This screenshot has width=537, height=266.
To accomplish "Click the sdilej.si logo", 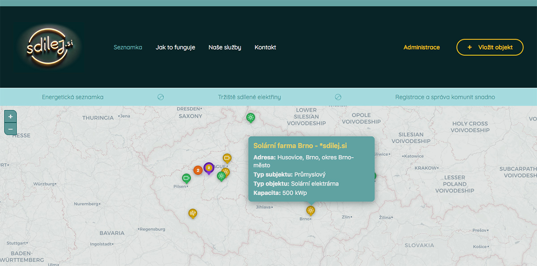I will (49, 47).
